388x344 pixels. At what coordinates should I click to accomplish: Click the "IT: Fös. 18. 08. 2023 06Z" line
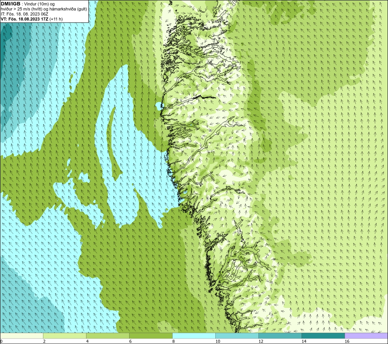(x=24, y=14)
